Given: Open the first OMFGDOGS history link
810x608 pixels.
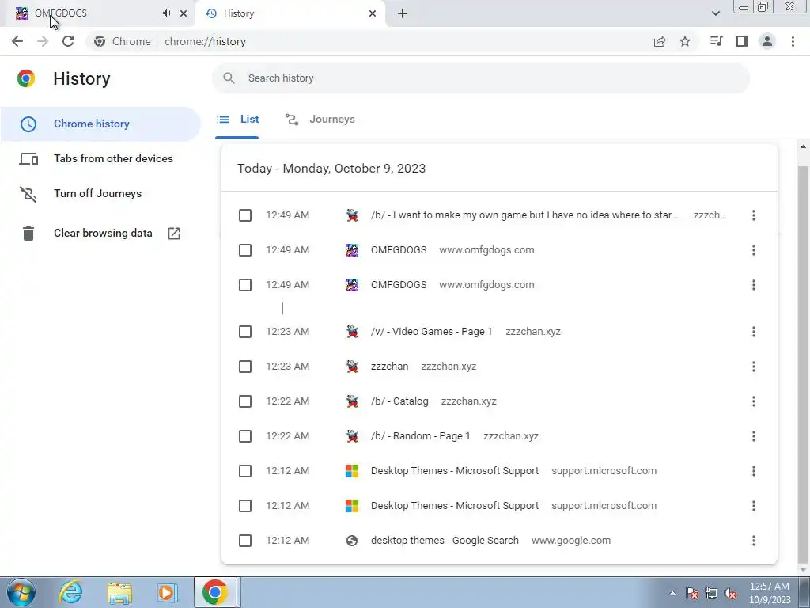Looking at the screenshot, I should click(x=399, y=250).
